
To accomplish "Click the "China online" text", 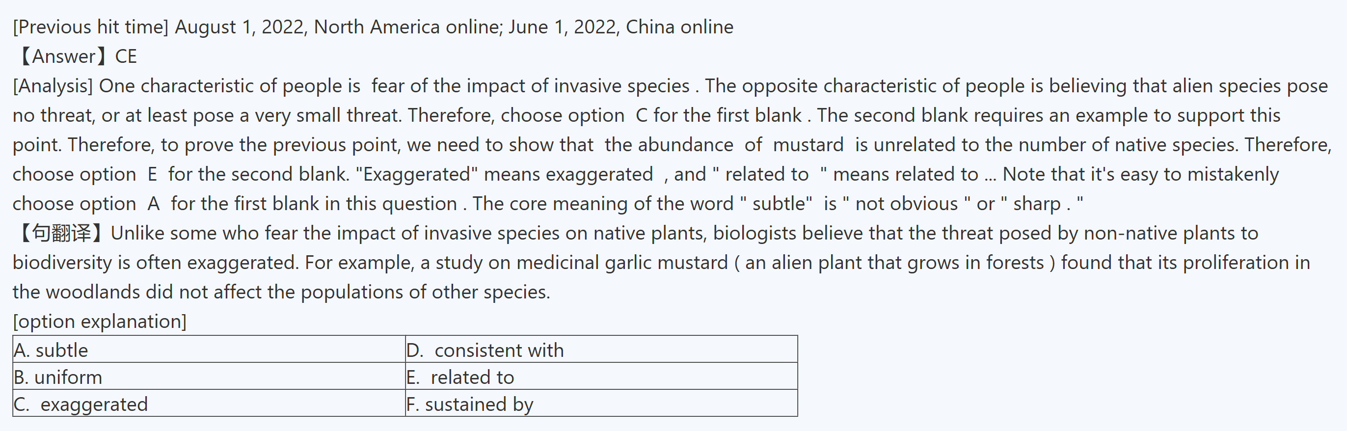I will click(x=679, y=27).
